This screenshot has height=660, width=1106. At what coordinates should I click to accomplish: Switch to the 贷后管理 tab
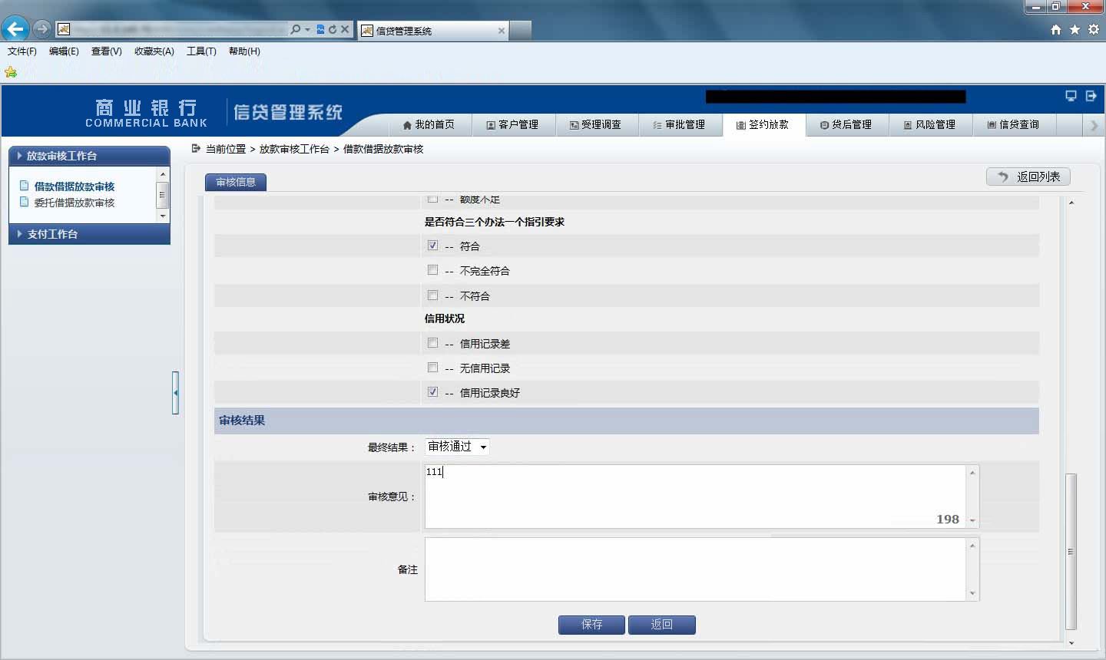pos(846,124)
